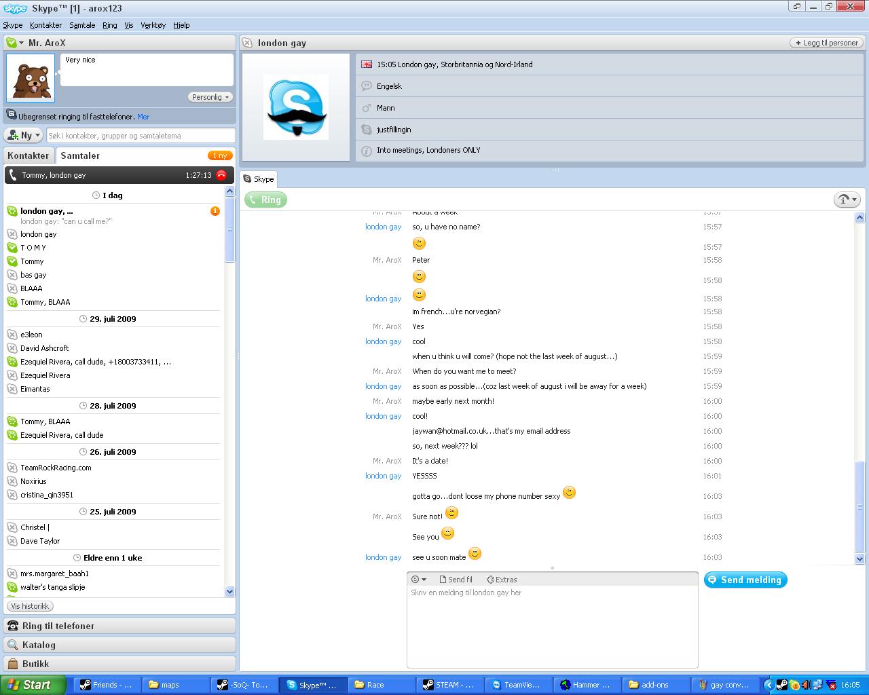Click status icon next to David Ashcroft

click(x=12, y=348)
